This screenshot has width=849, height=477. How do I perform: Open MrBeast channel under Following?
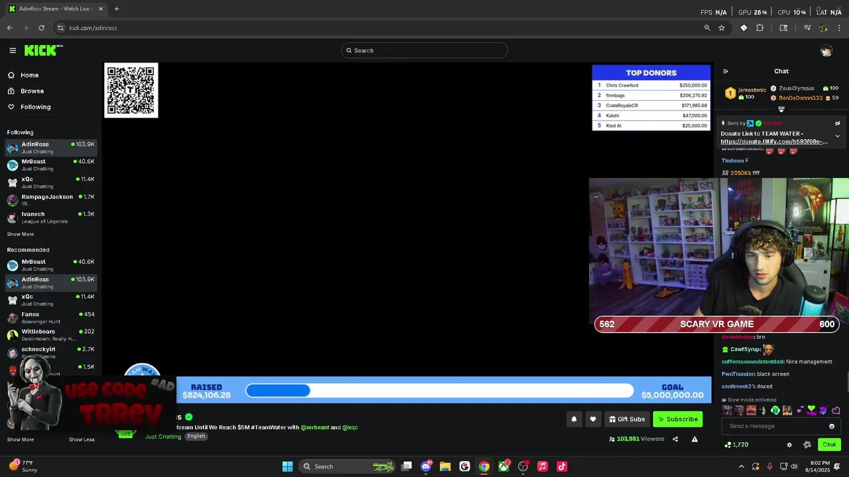pos(51,165)
